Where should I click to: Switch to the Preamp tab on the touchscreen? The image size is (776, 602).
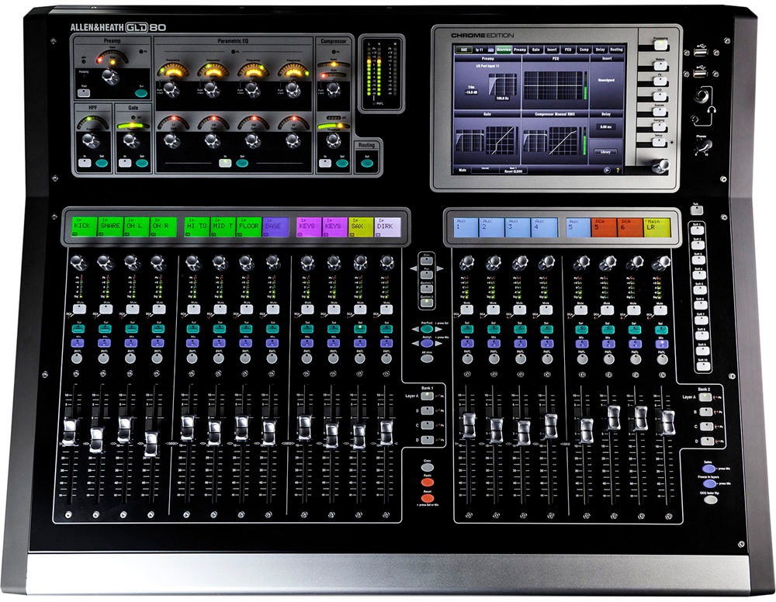tap(520, 50)
